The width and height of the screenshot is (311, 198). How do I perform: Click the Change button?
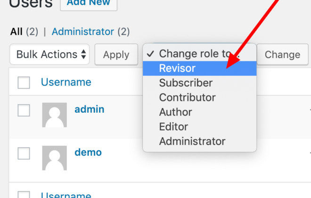[x=283, y=55]
